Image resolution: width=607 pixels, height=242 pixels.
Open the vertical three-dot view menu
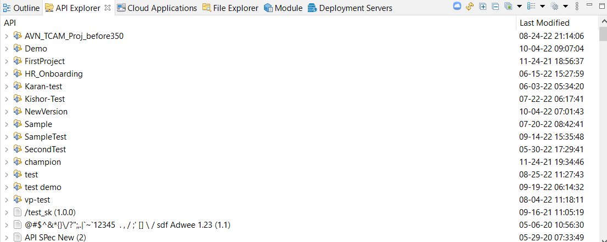click(x=577, y=7)
